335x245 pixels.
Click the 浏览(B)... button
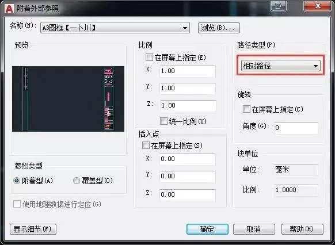coord(219,28)
